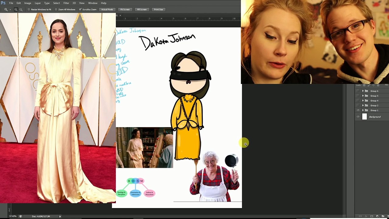The height and width of the screenshot is (219, 389).
Task: Show the Group 6 layer visibility
Action: pos(358,91)
